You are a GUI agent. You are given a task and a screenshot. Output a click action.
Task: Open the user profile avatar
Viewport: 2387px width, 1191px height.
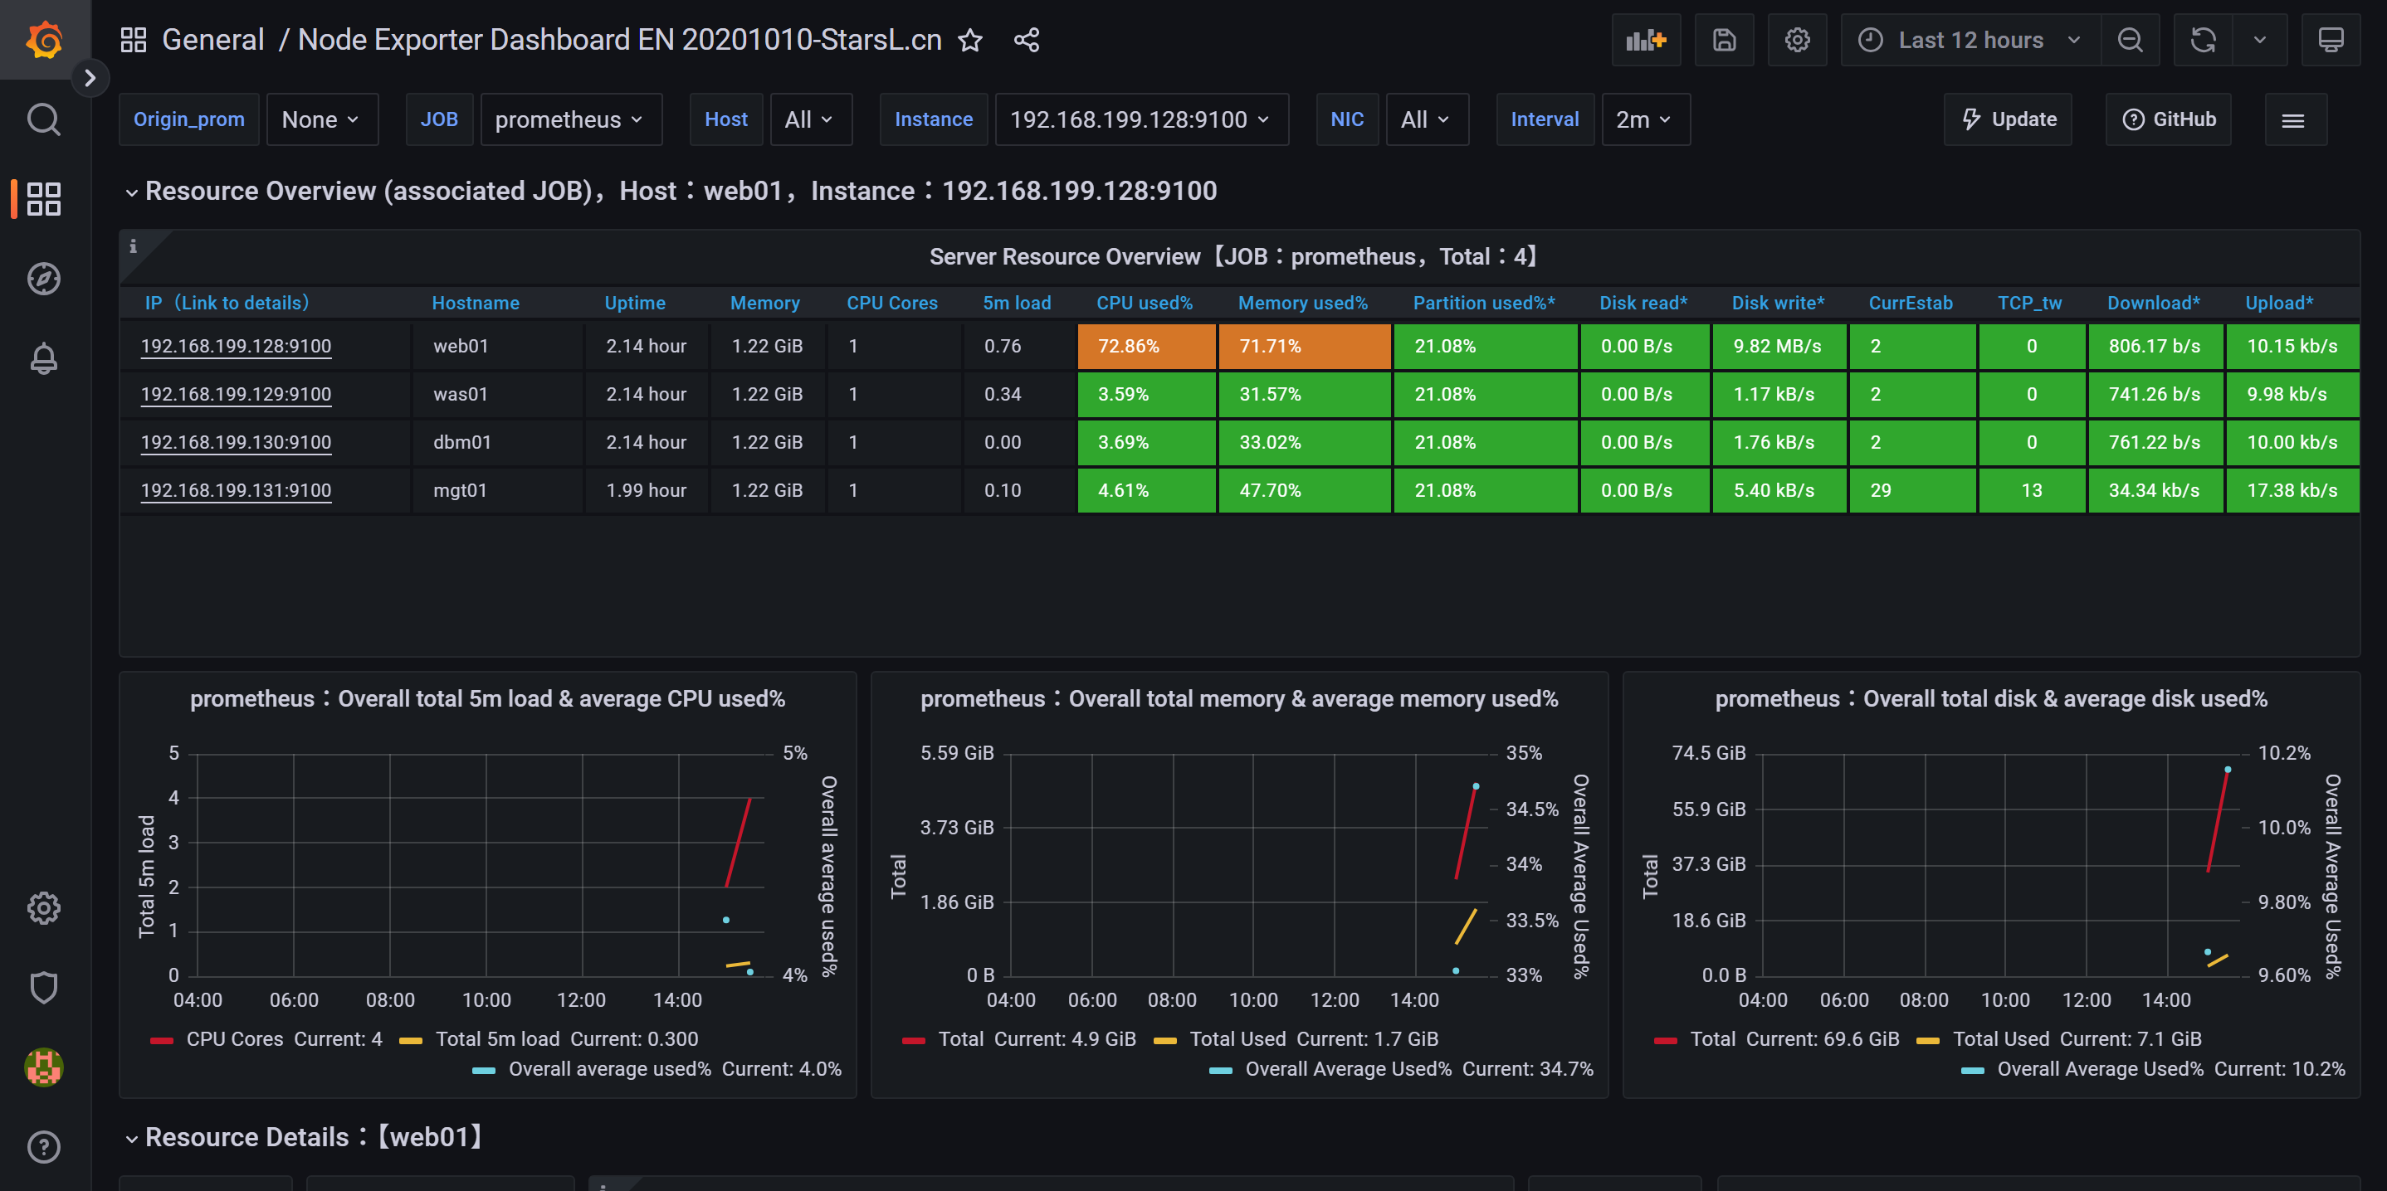pos(43,1067)
